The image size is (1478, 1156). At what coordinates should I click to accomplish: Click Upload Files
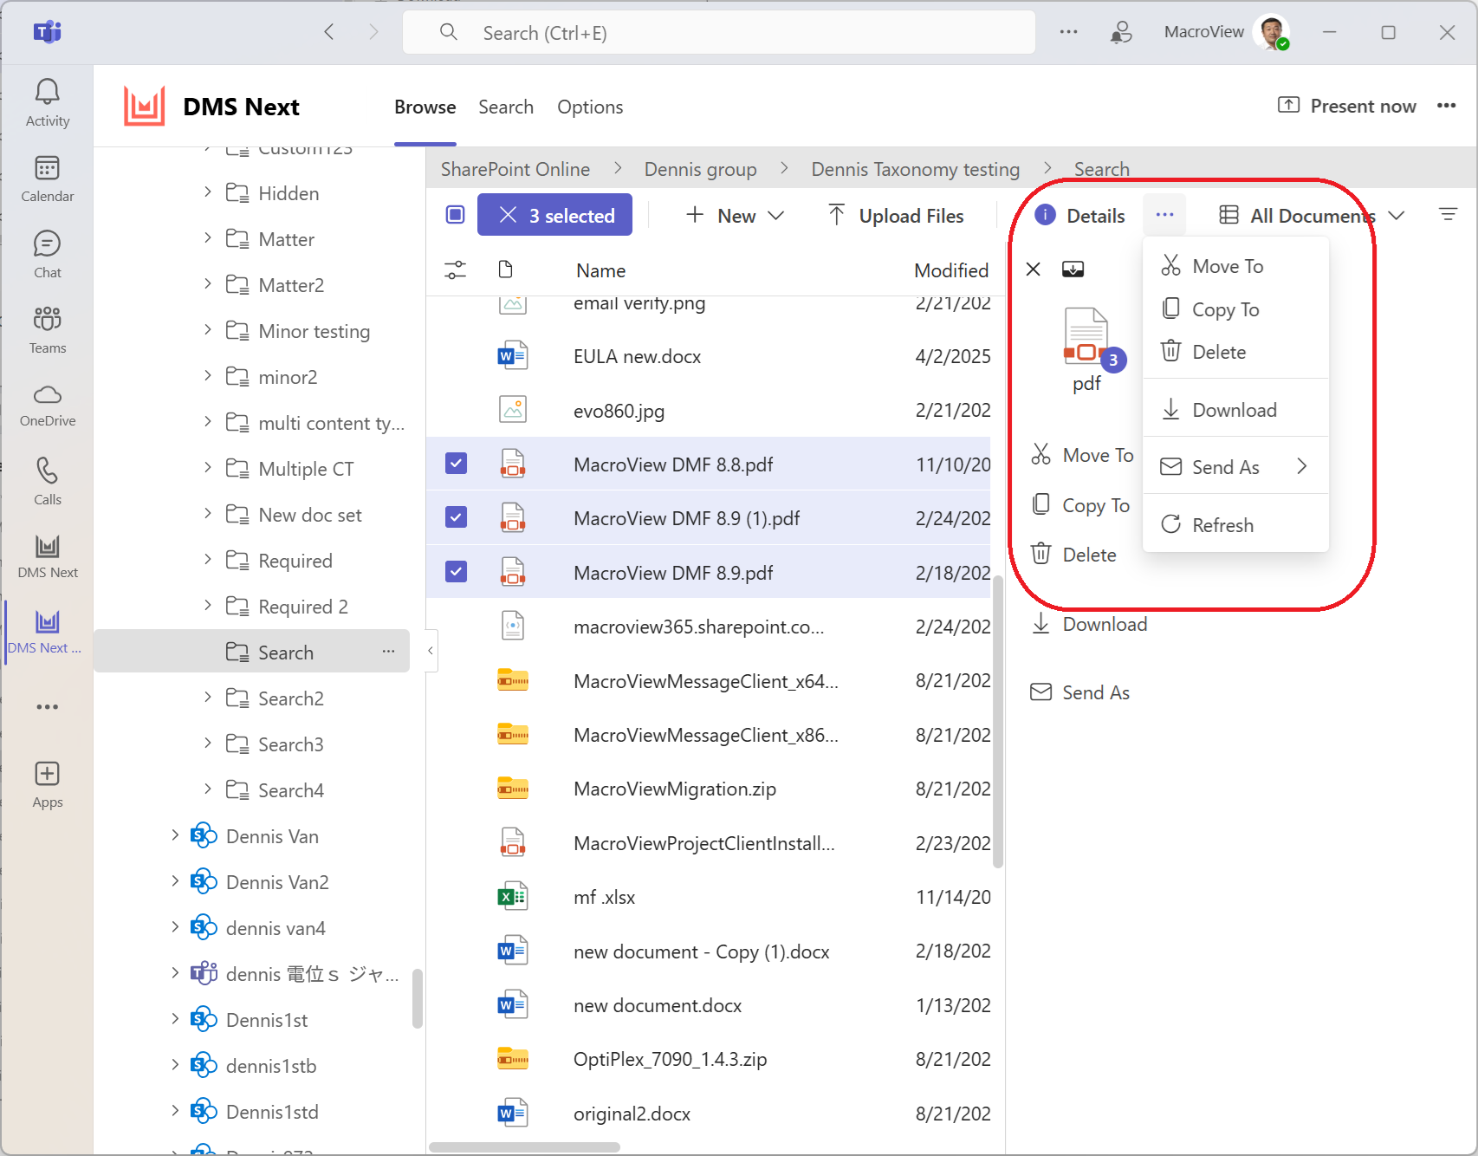coord(896,215)
